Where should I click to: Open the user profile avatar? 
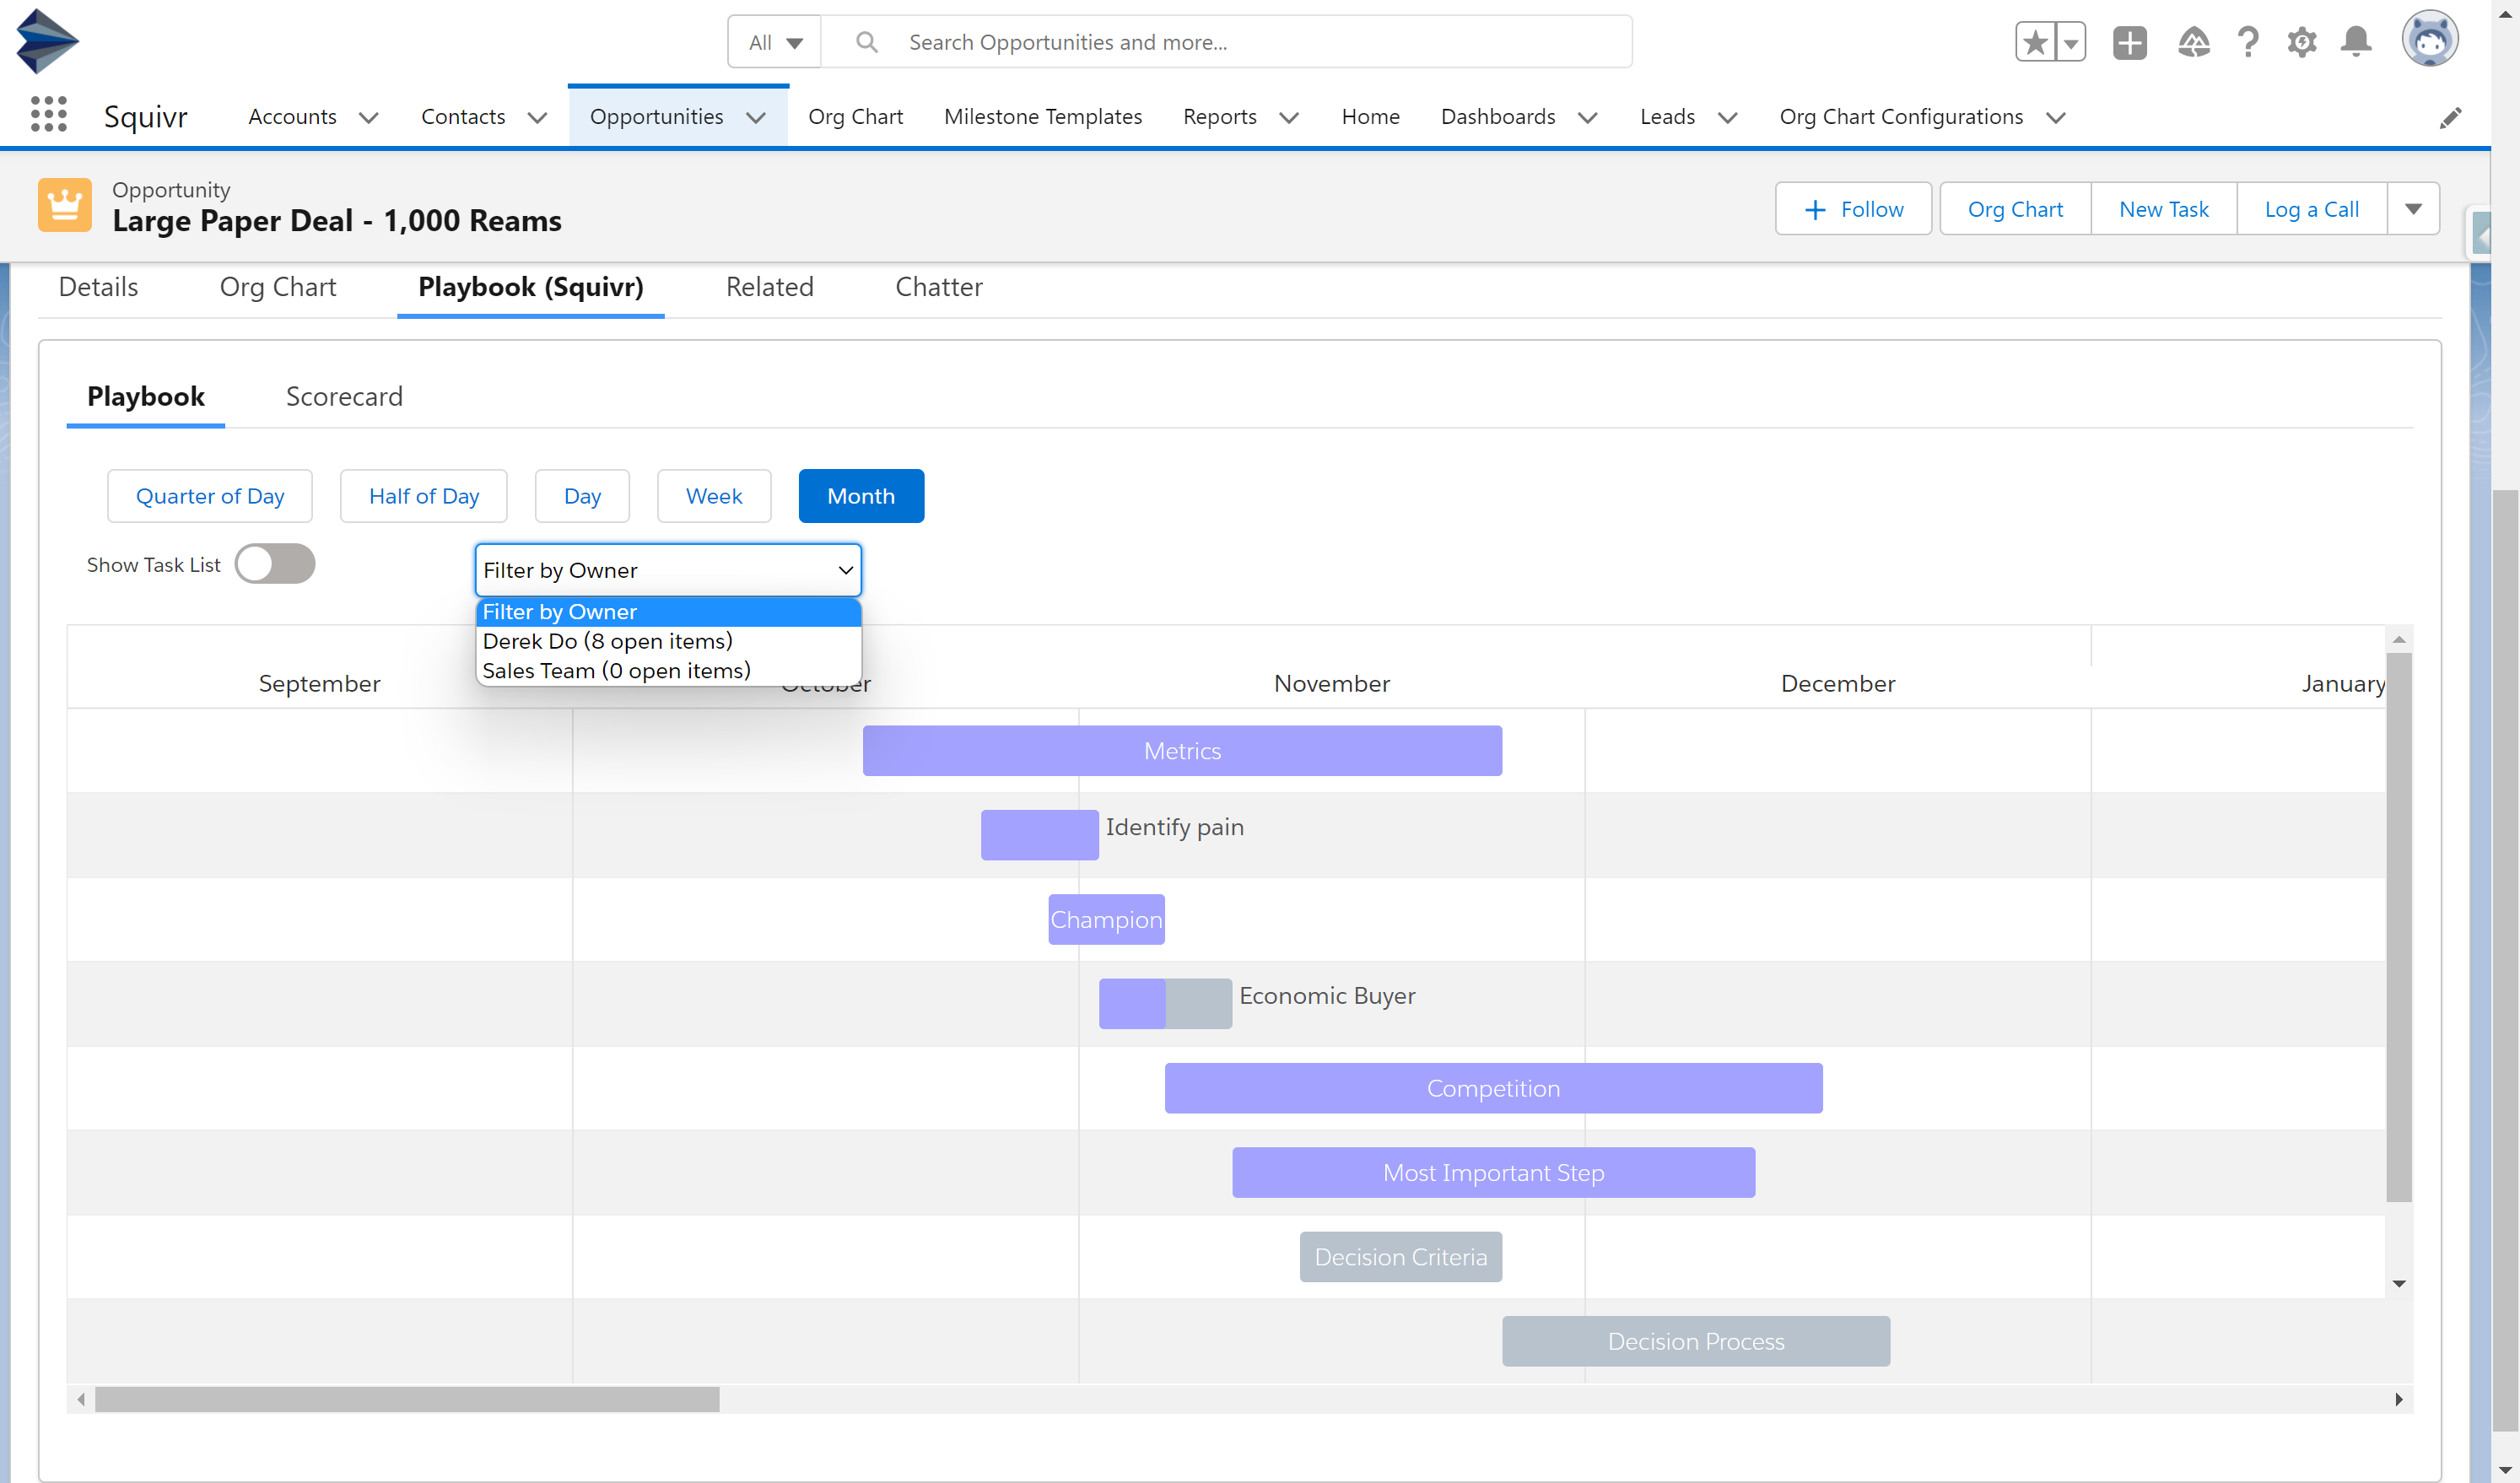pos(2430,40)
